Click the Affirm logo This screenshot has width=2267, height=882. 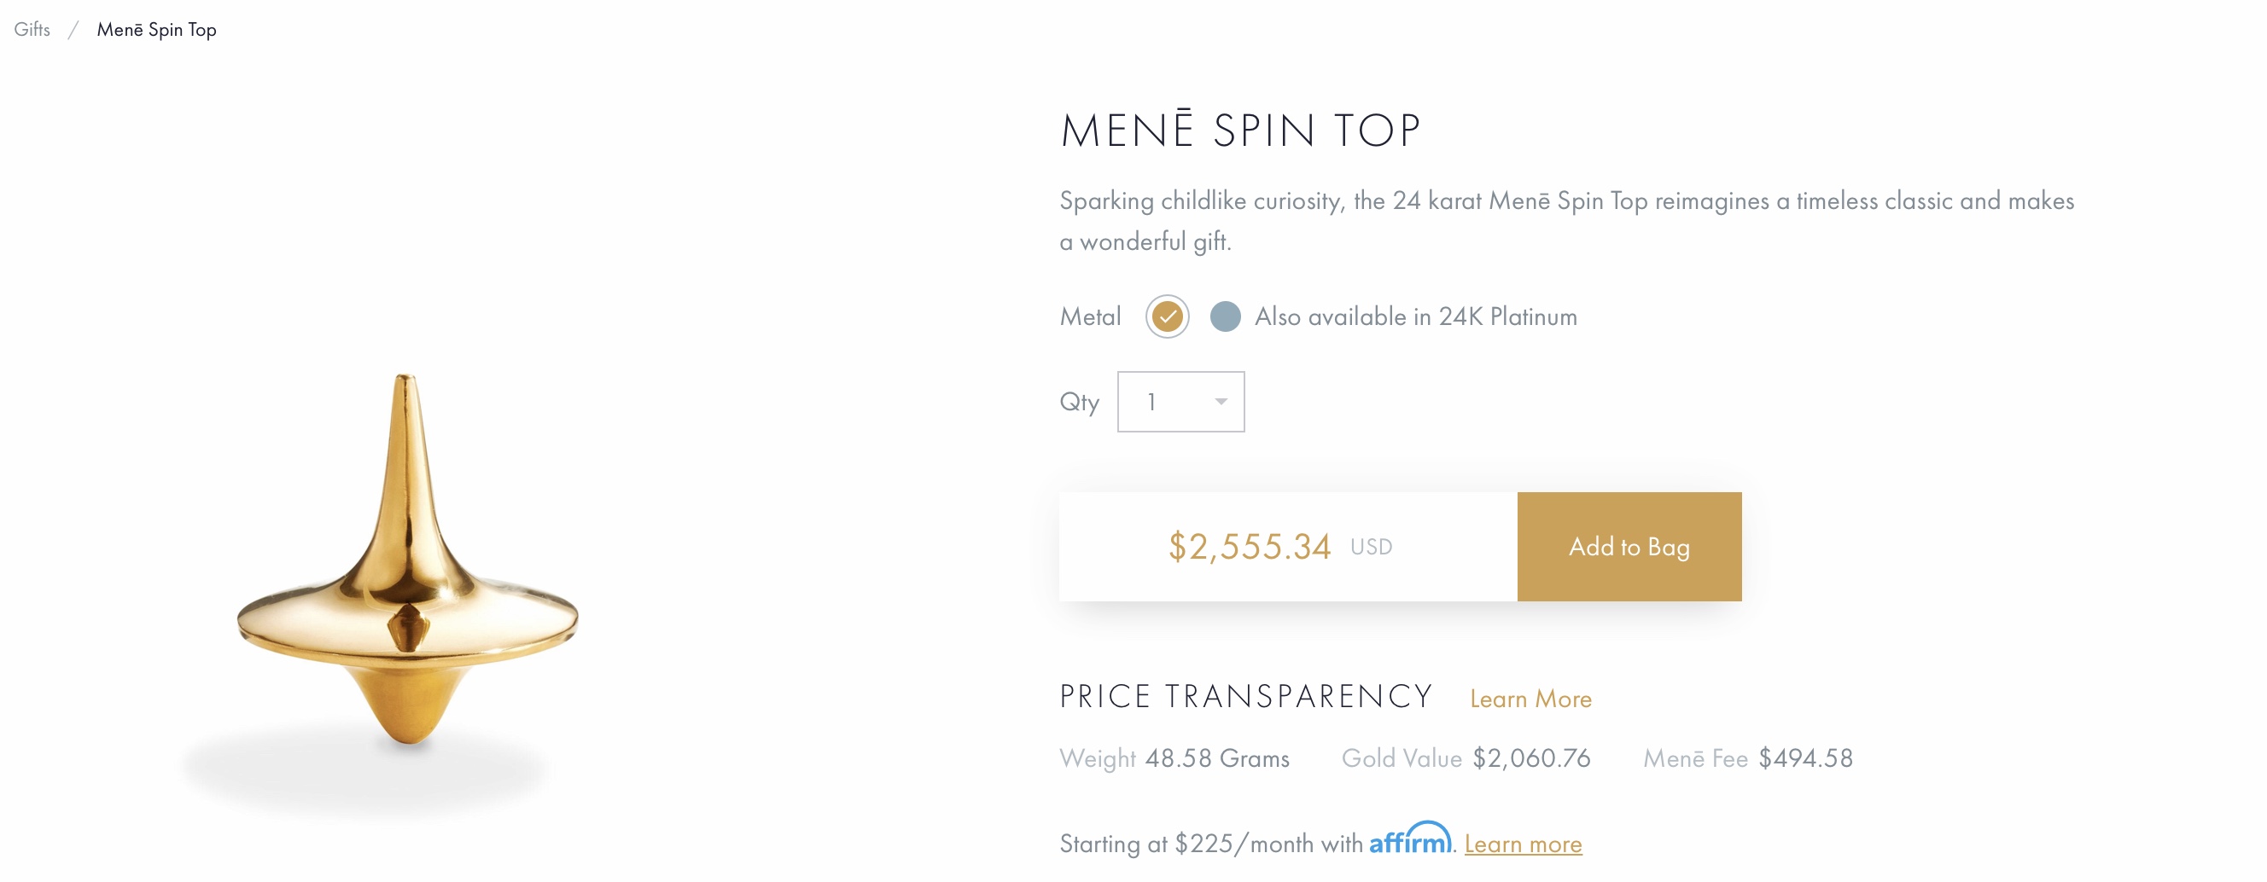(1410, 838)
